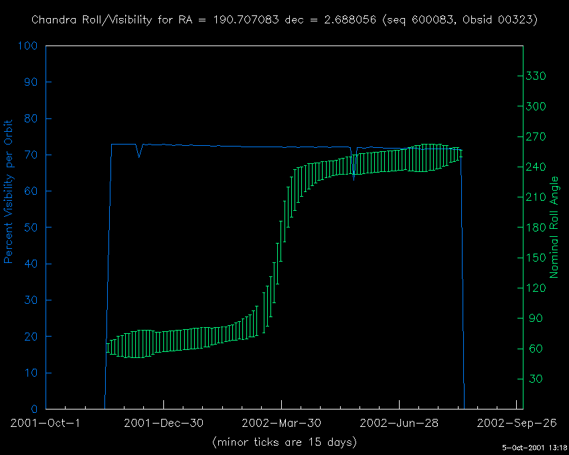Select the 2002-Sep-26 date label
The width and height of the screenshot is (569, 455).
click(x=517, y=423)
